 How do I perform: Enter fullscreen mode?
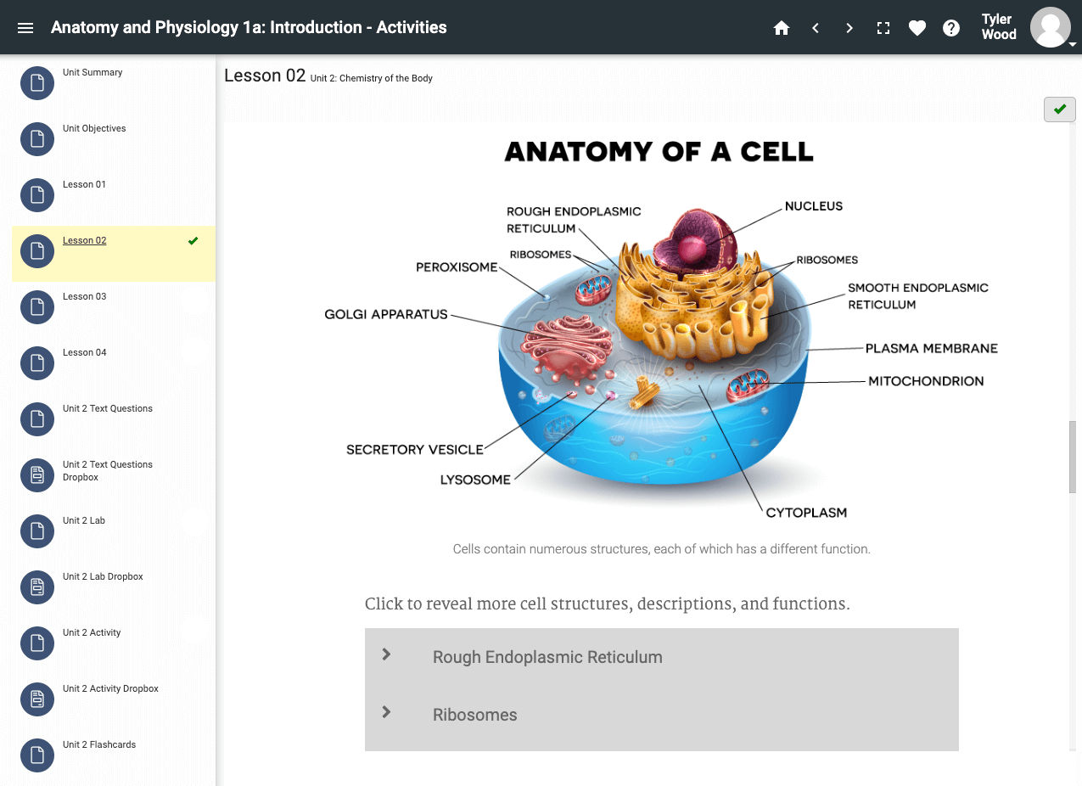[x=883, y=28]
